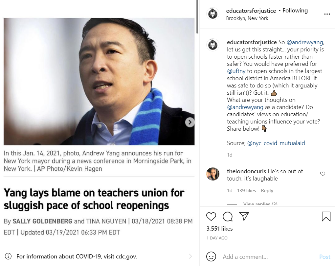Viewport: 335px width, 266px height.
Task: Share post via paper plane icon
Action: coord(244,216)
